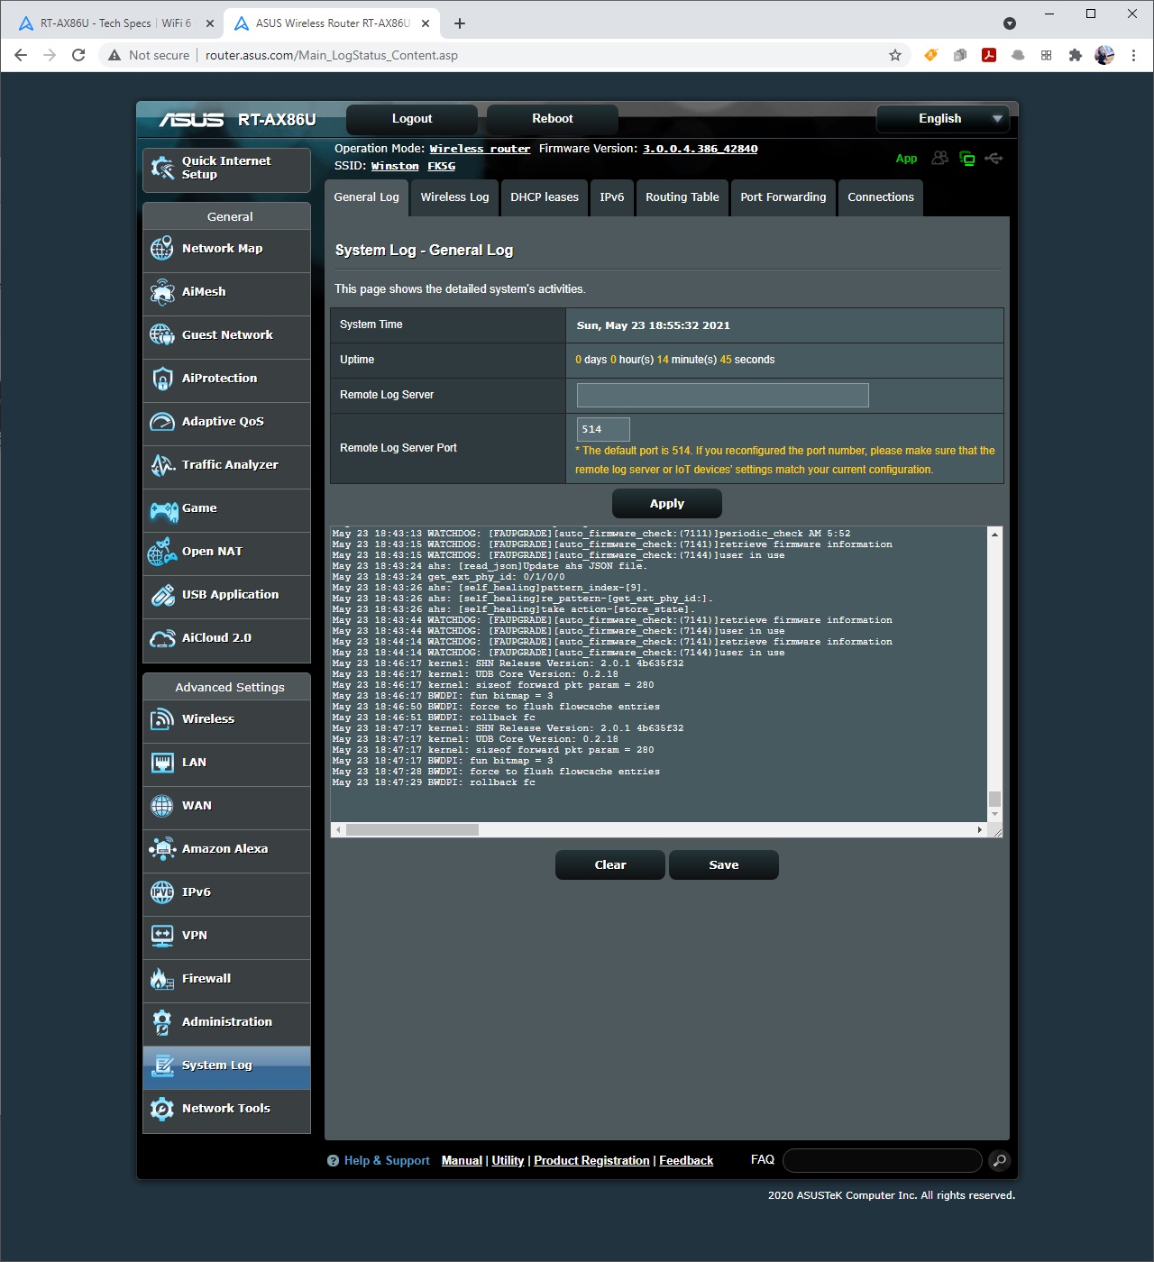Open the AiMesh sidebar icon
The image size is (1154, 1262).
coord(162,292)
